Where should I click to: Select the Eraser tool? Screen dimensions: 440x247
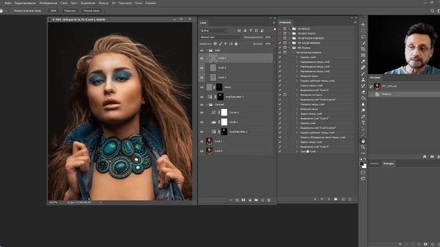(363, 92)
